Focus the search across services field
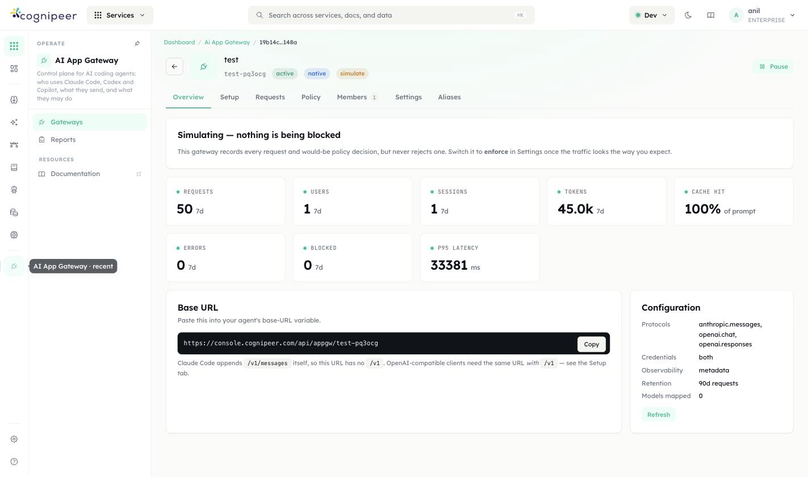The image size is (808, 477). 391,15
